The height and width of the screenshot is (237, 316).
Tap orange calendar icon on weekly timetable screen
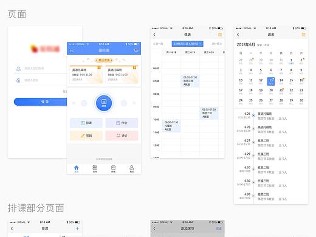pos(220,35)
